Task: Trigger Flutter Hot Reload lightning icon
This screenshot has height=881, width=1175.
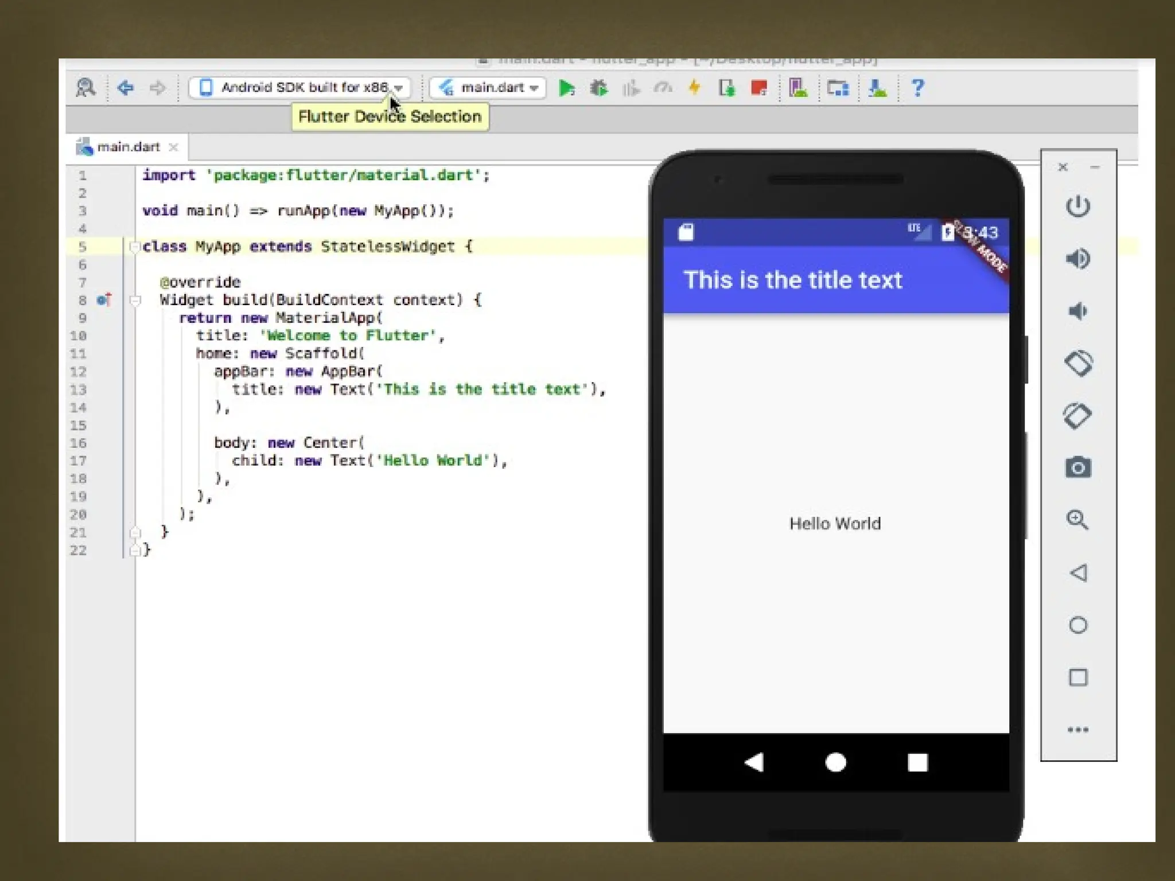Action: (694, 88)
